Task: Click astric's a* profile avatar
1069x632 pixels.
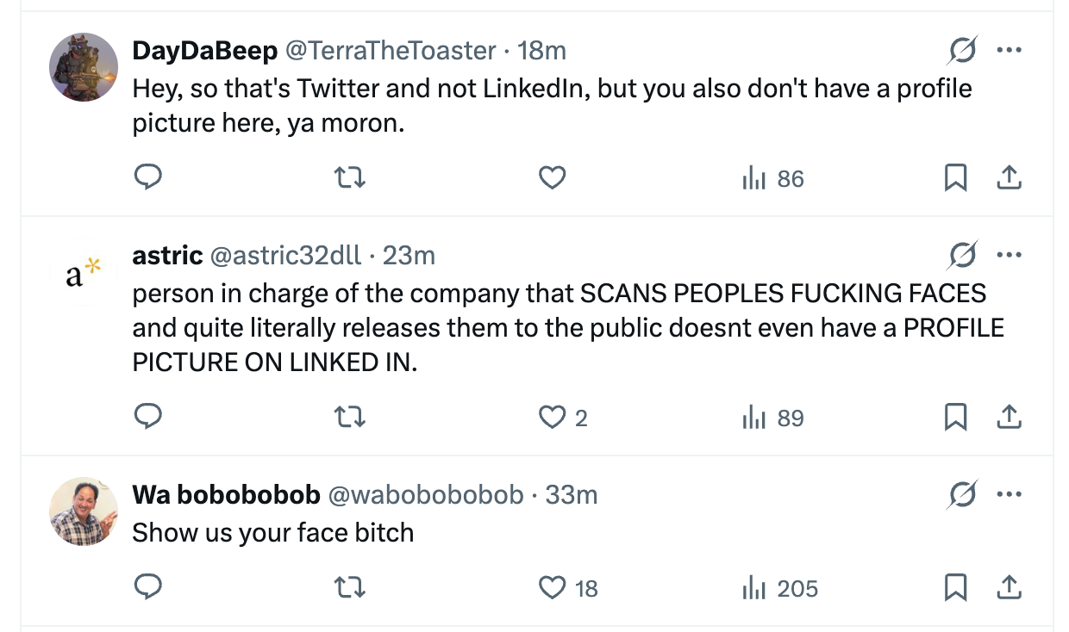Action: [84, 272]
